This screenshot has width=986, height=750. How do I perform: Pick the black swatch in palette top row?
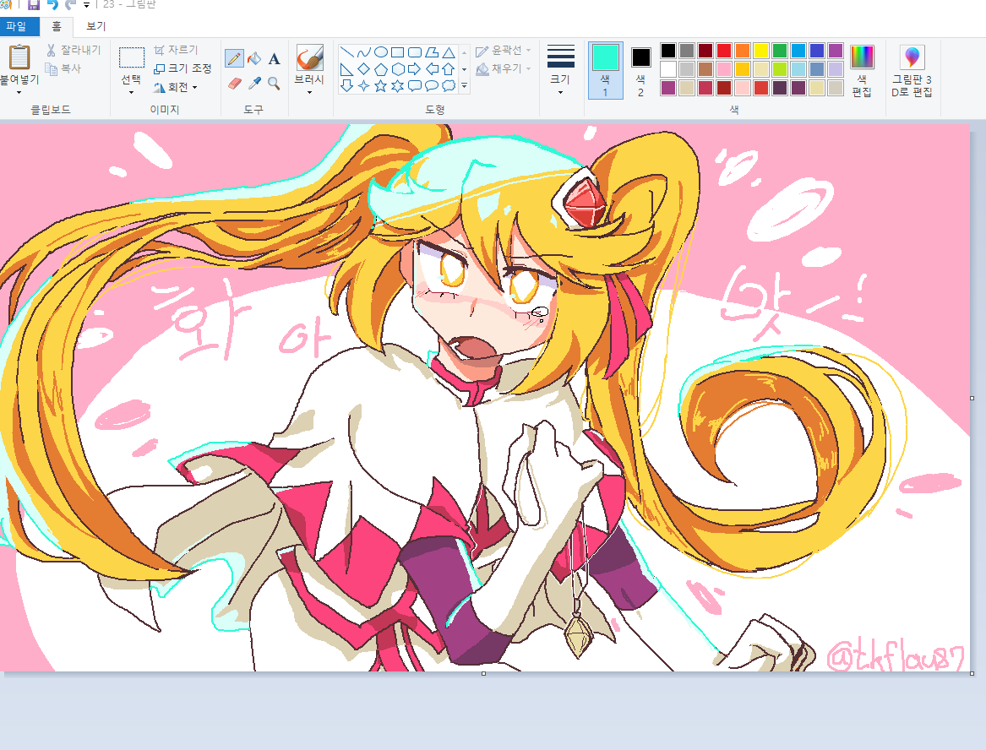668,51
